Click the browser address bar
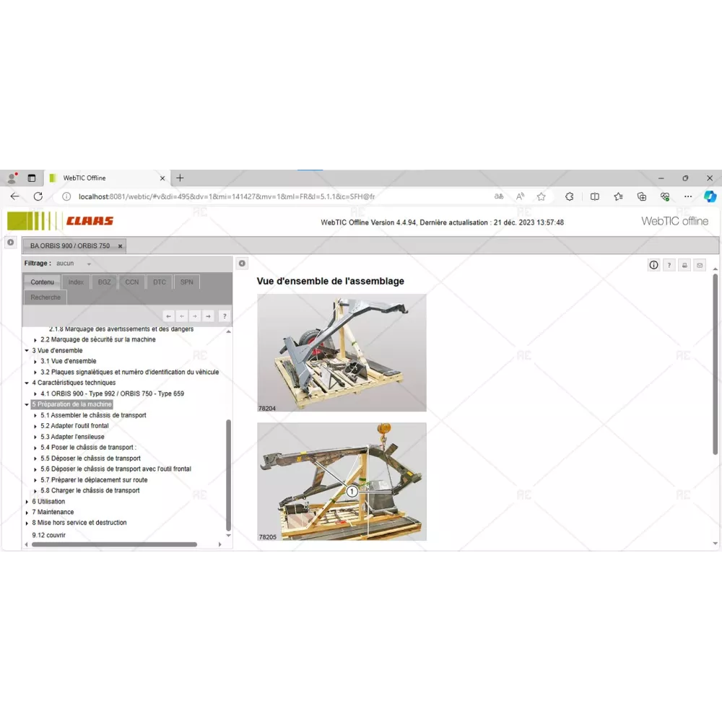This screenshot has height=722, width=722. click(x=274, y=196)
